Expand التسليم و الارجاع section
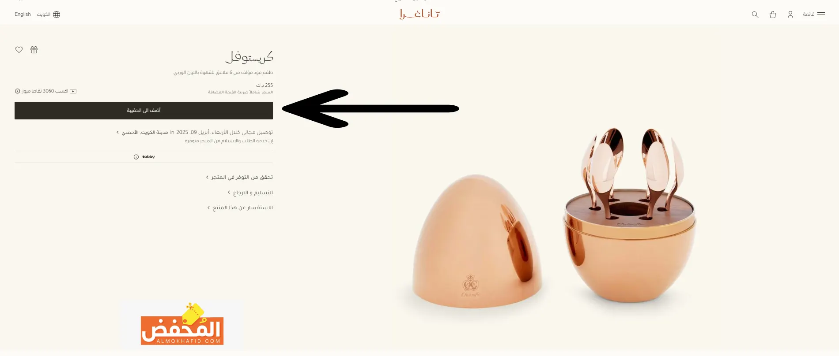839x356 pixels. (250, 193)
